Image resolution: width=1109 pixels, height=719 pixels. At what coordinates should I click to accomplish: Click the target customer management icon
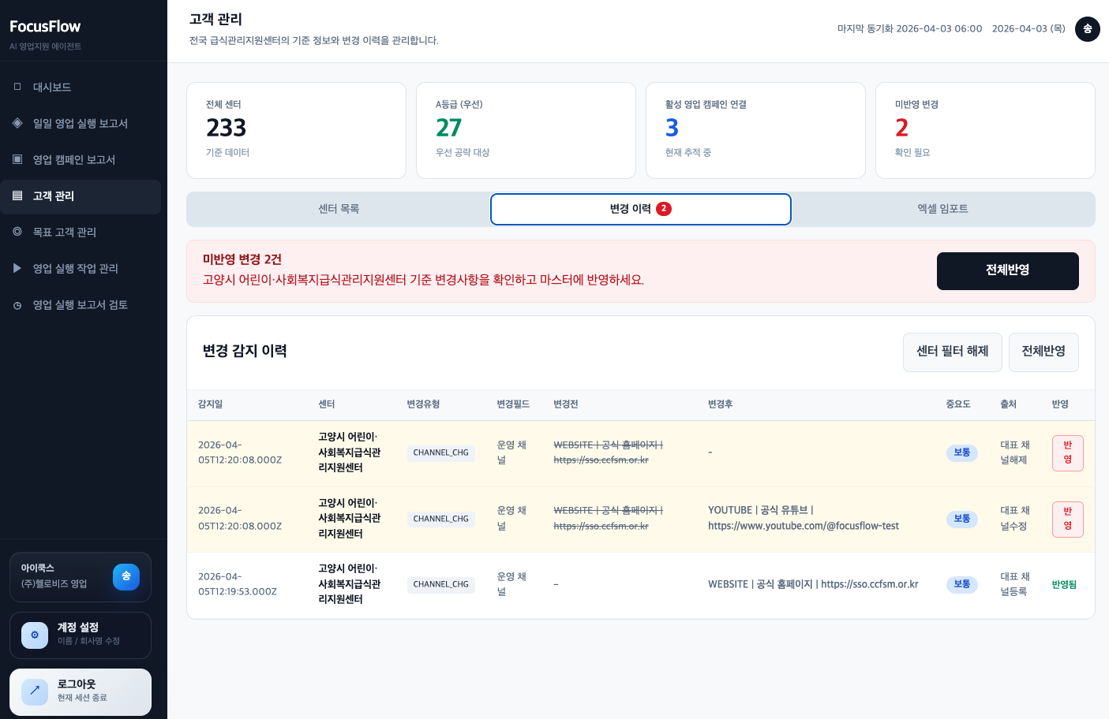point(17,232)
